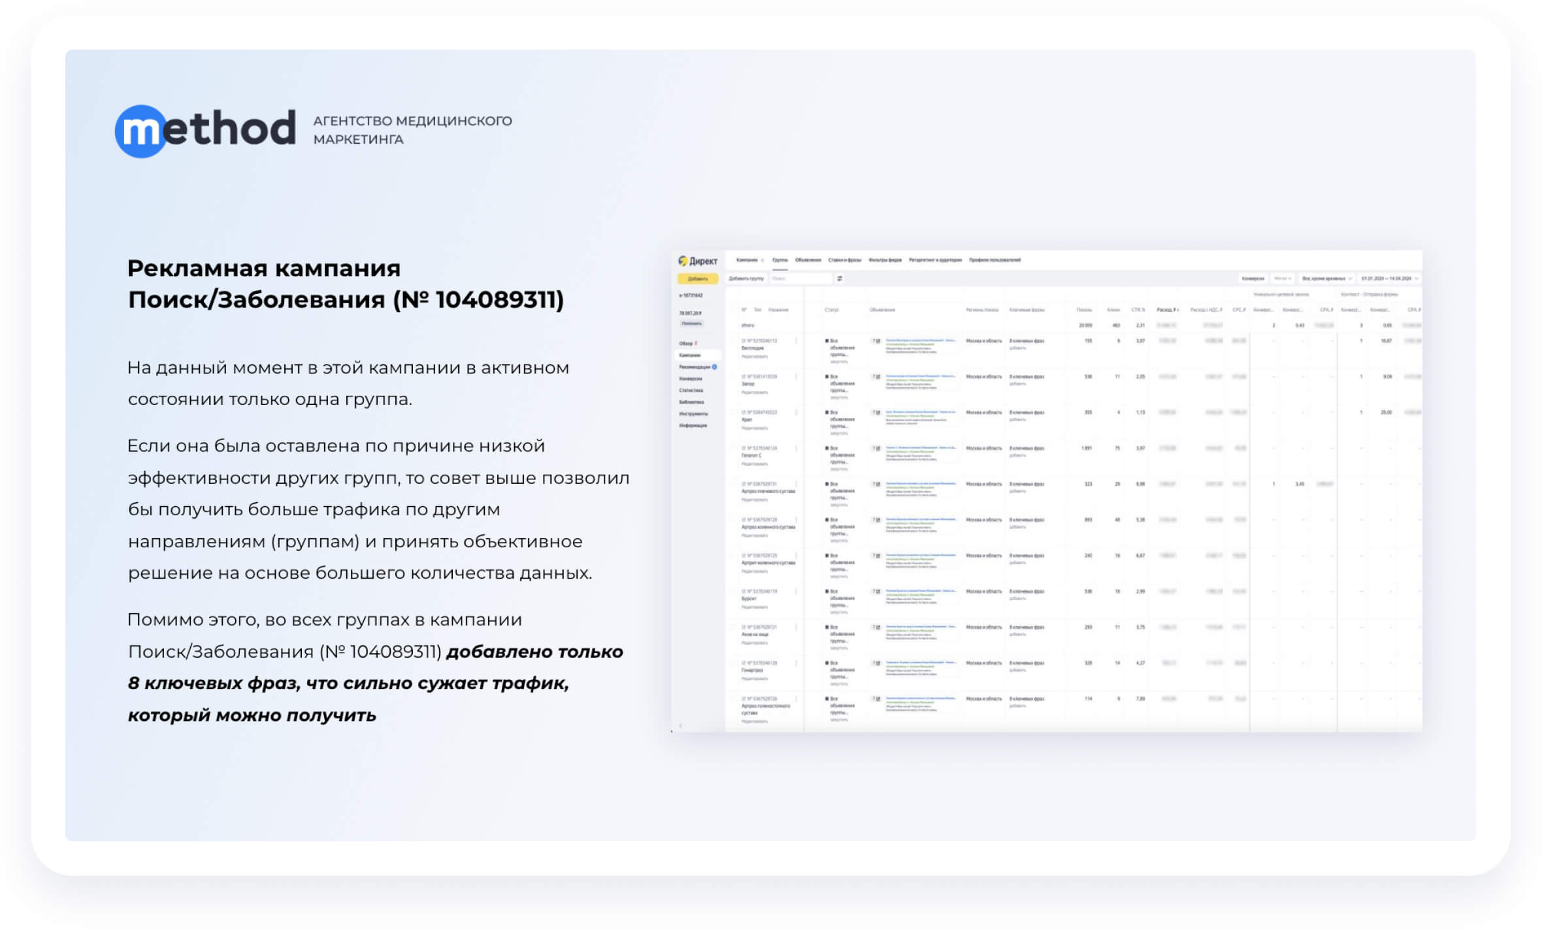Click the group name Гепатит С
The image size is (1542, 947).
click(751, 456)
